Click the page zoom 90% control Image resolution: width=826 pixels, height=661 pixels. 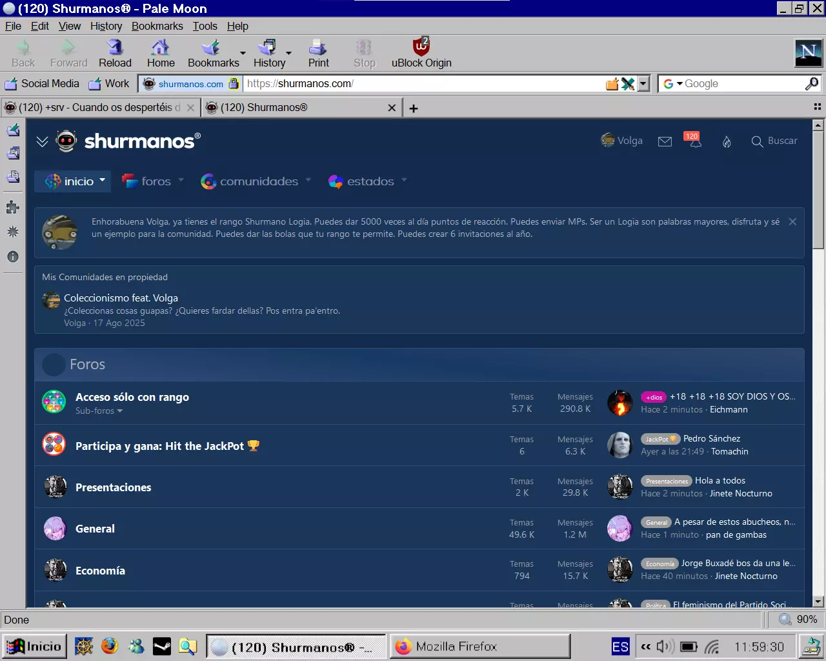(x=798, y=619)
